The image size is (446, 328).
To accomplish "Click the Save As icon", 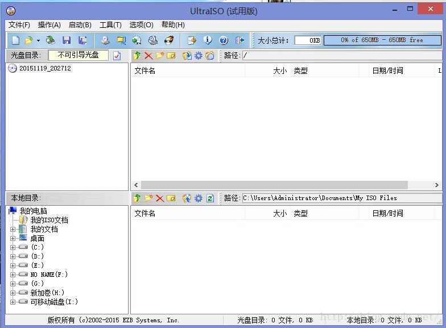I will click(x=82, y=40).
